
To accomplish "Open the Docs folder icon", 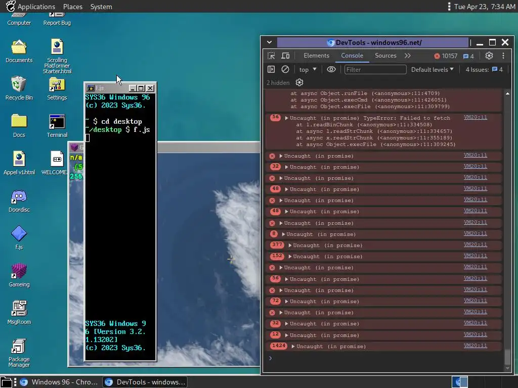I will 19,126.
